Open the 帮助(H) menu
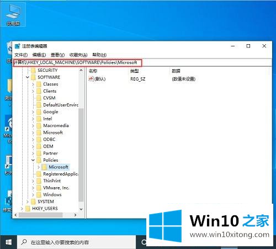The height and width of the screenshot is (249, 276). 99,55
